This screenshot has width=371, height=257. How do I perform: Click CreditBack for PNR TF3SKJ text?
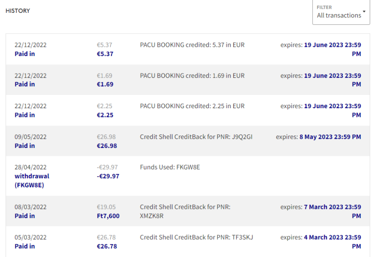tap(196, 238)
